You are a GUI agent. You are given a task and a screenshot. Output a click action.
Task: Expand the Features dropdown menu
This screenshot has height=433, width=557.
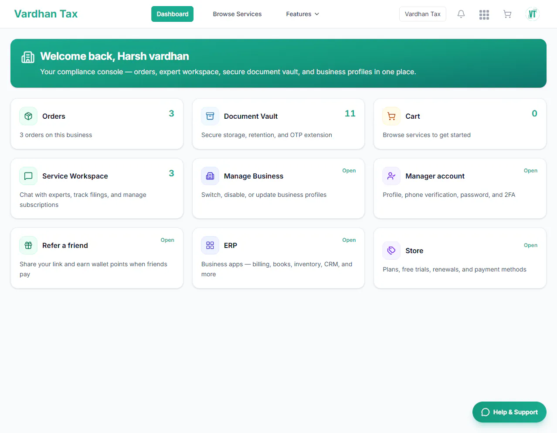(302, 14)
